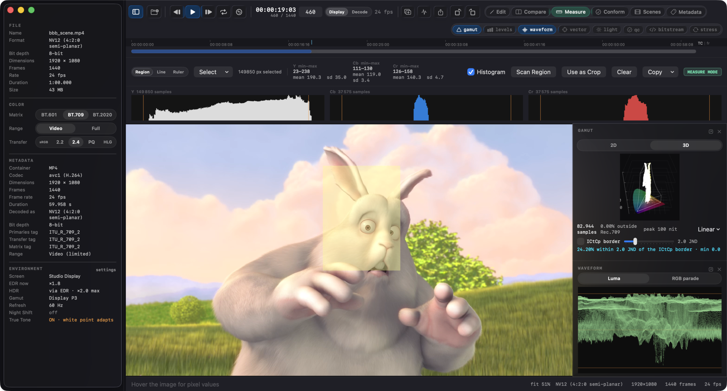This screenshot has width=727, height=391.
Task: Toggle the vector scope chip
Action: click(x=574, y=30)
